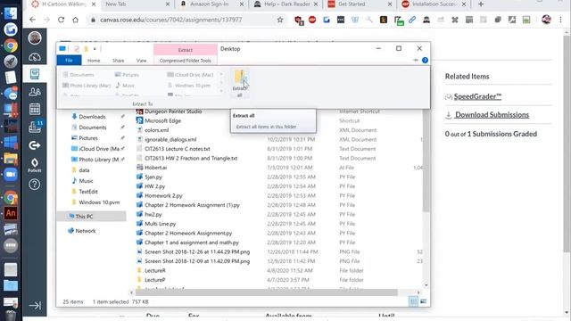Switch to Home ribbon tab
The height and width of the screenshot is (321, 571).
tap(94, 61)
